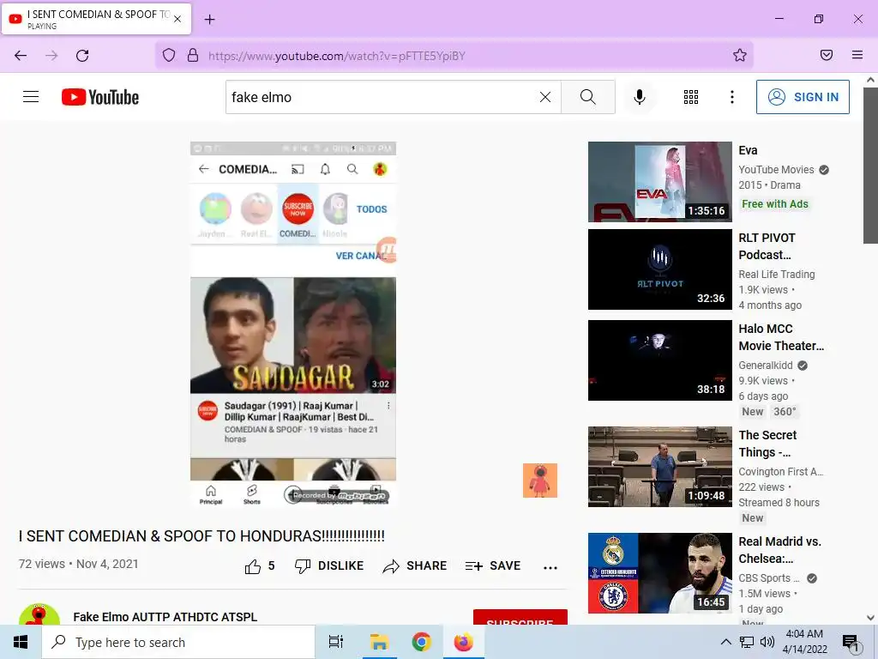Click Real Life Trading channel name

click(x=777, y=275)
